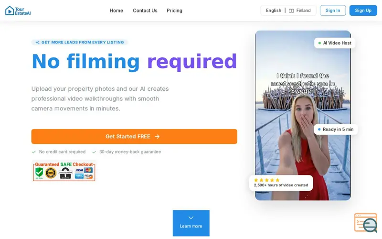Click the TourEstateAI house logo
382x239 pixels.
click(x=10, y=11)
